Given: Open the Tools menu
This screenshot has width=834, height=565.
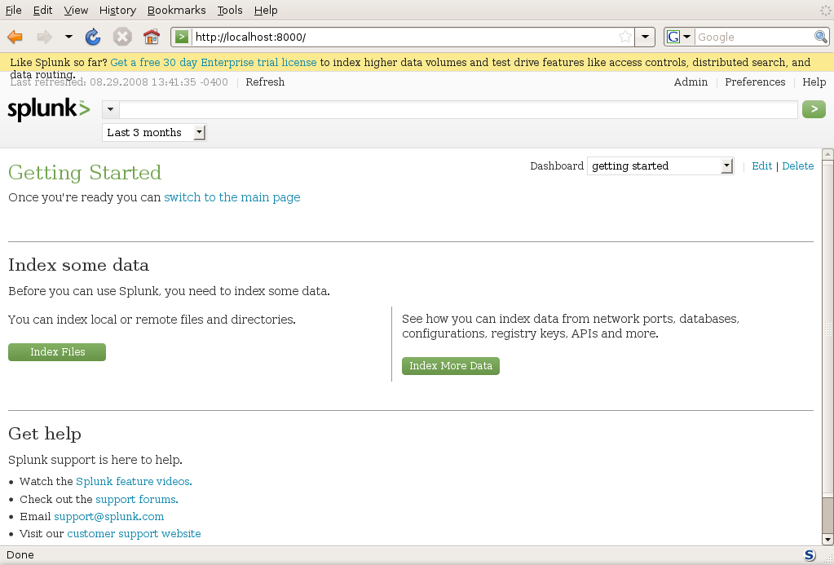Looking at the screenshot, I should point(230,10).
